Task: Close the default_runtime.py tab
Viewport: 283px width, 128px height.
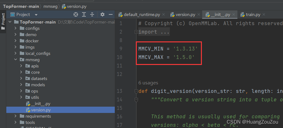Action: click(x=164, y=14)
